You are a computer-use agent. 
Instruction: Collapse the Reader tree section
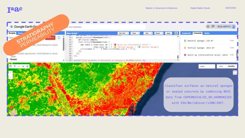pos(9,59)
